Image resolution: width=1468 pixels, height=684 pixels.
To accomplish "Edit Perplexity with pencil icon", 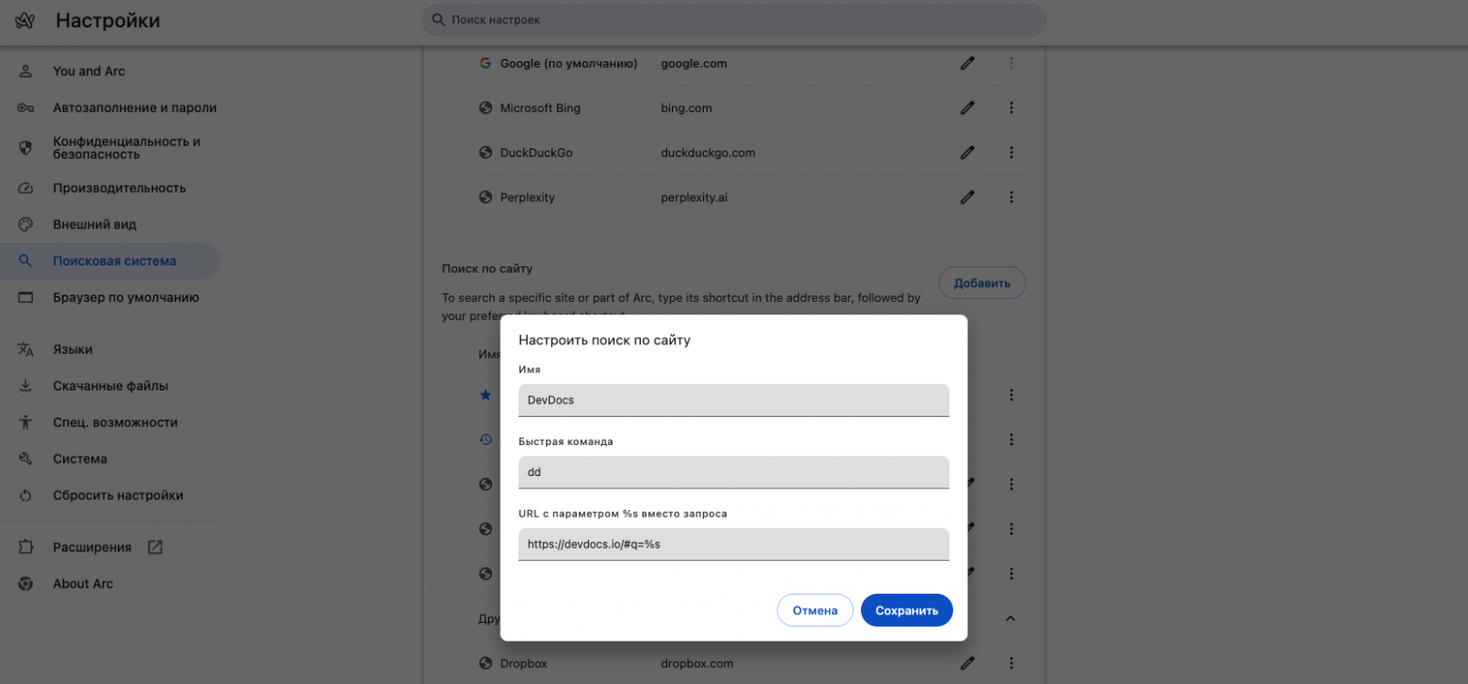I will point(967,198).
